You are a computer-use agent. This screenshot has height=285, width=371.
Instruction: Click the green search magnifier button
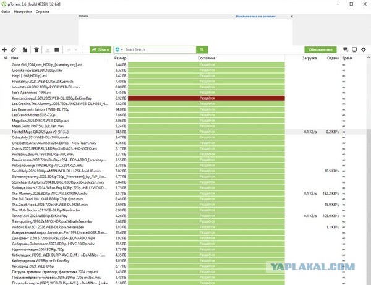click(x=202, y=49)
